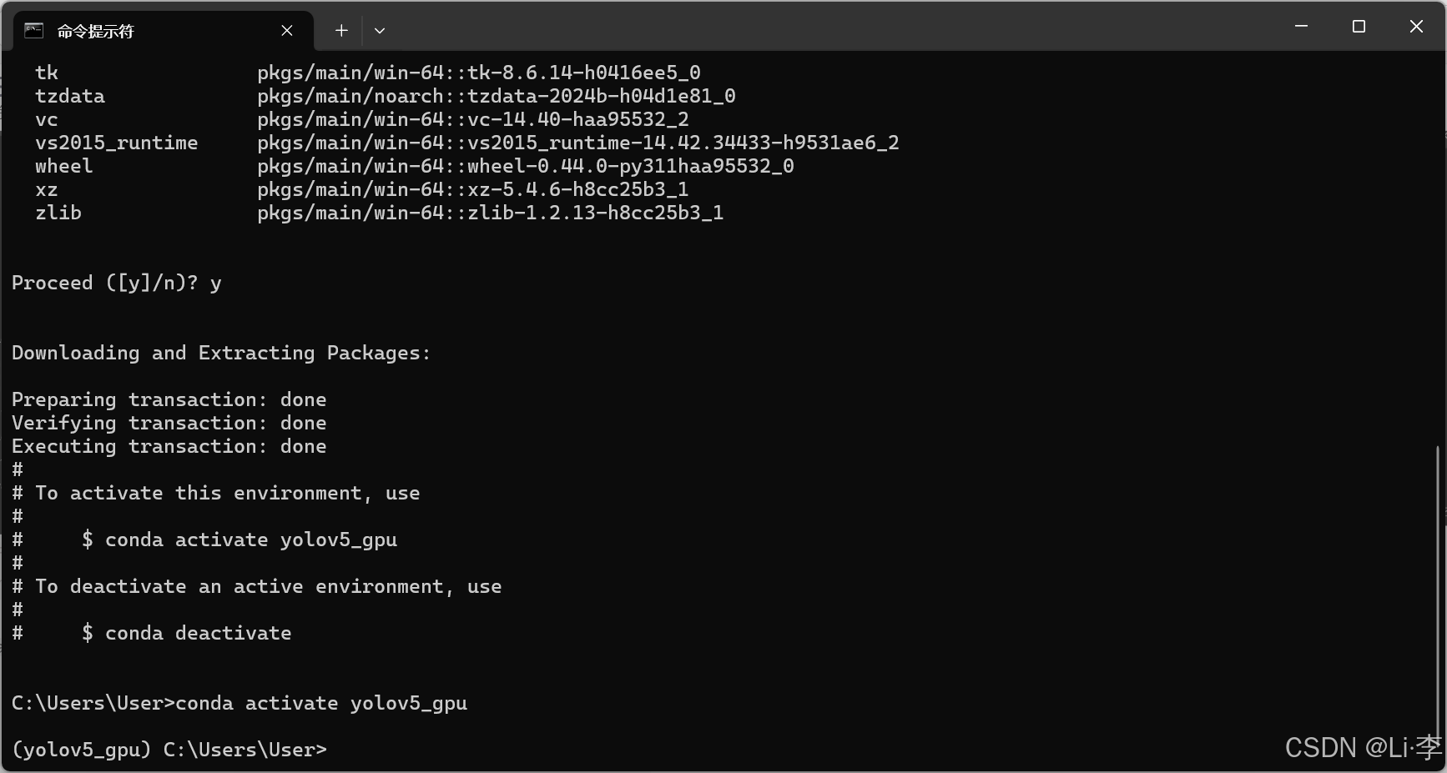Minimize the terminal window
The width and height of the screenshot is (1447, 773).
pos(1300,26)
